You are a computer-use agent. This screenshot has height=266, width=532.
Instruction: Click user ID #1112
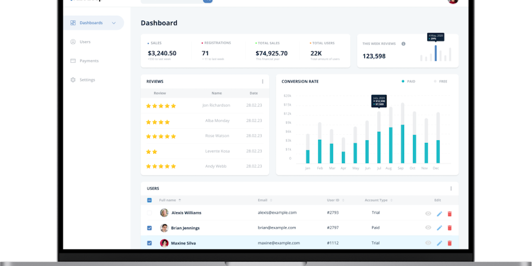tap(332, 243)
